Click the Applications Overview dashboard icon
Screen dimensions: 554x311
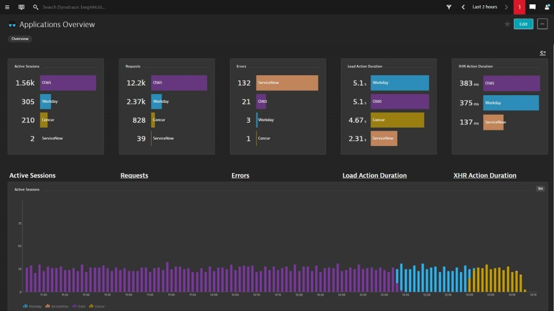[12, 24]
